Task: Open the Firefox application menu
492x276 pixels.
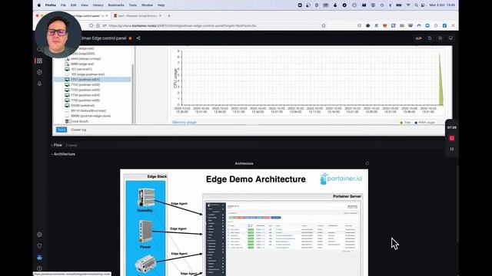Action: [51, 5]
